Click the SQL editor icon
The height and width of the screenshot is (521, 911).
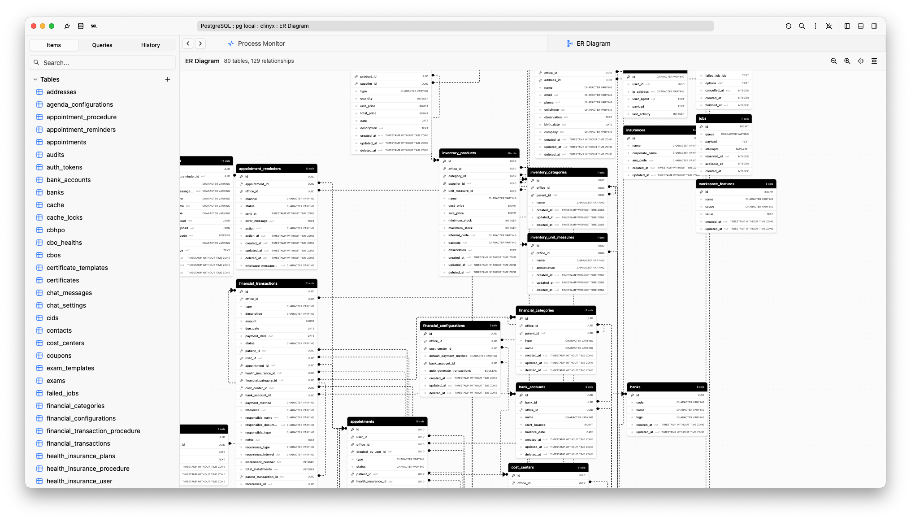point(94,26)
